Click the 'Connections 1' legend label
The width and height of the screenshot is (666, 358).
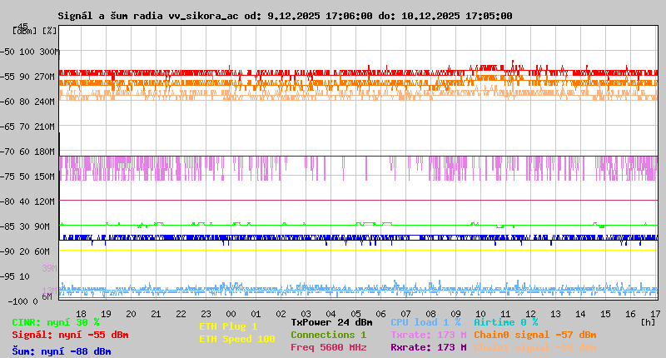click(328, 335)
